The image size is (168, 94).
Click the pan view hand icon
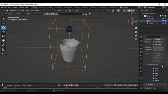(x=136, y=32)
